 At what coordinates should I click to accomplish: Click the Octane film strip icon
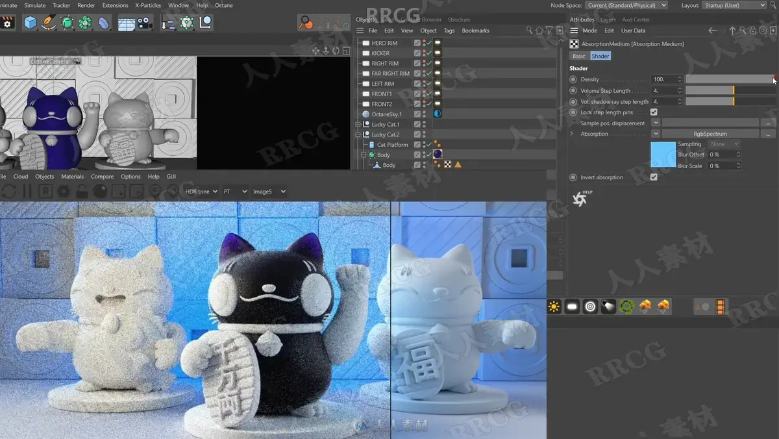(720, 307)
